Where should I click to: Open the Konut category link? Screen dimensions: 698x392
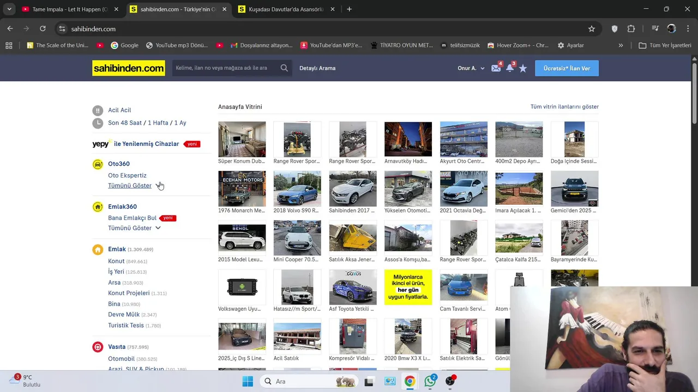(116, 261)
